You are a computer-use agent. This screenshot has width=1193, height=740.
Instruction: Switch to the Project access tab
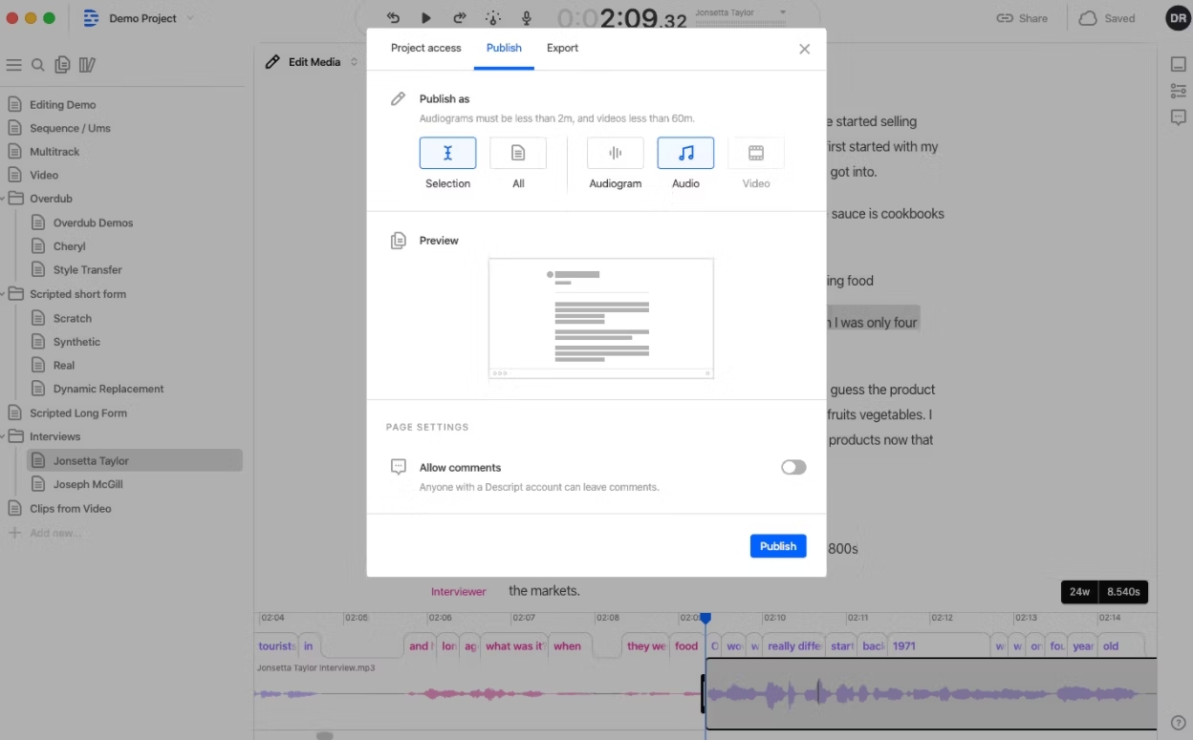[x=425, y=48]
